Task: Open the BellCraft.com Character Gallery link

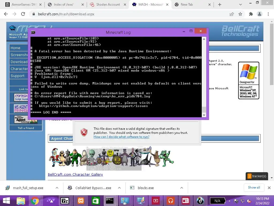Action: coord(75,174)
